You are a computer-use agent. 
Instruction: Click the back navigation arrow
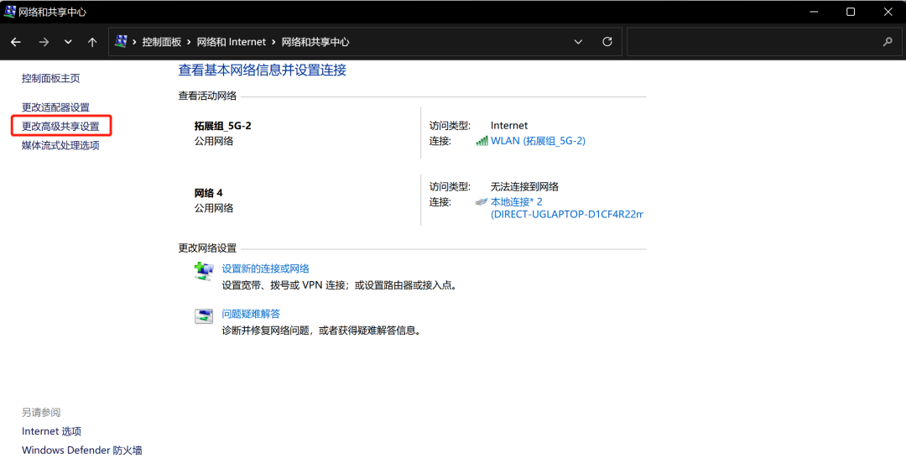(x=16, y=42)
